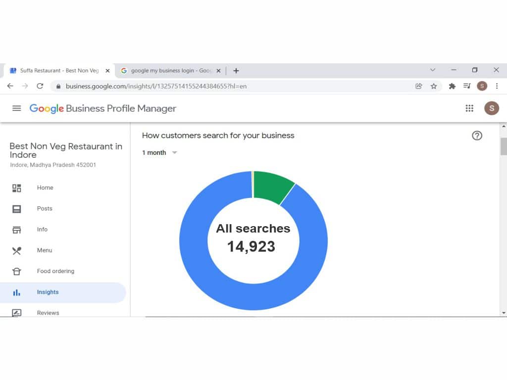Open the Google apps grid
This screenshot has height=380, width=507.
point(469,108)
